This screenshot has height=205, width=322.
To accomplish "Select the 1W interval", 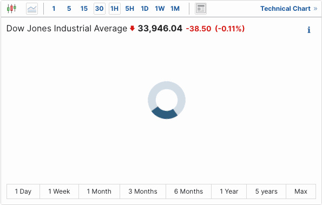I will 160,9.
